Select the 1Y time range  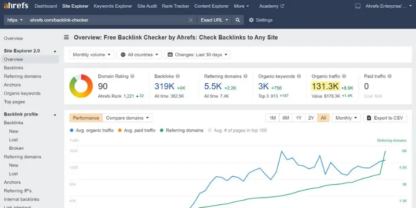coord(298,118)
